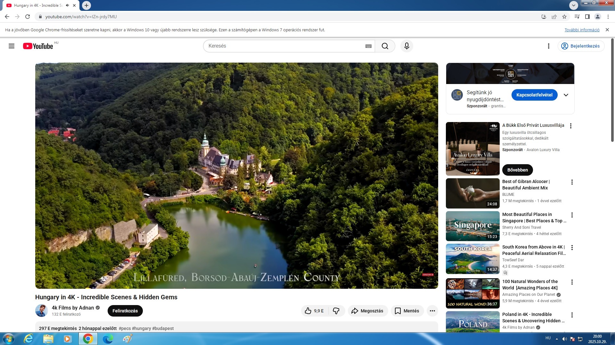
Task: Open the on-screen keyboard icon in search box
Action: pyautogui.click(x=368, y=46)
